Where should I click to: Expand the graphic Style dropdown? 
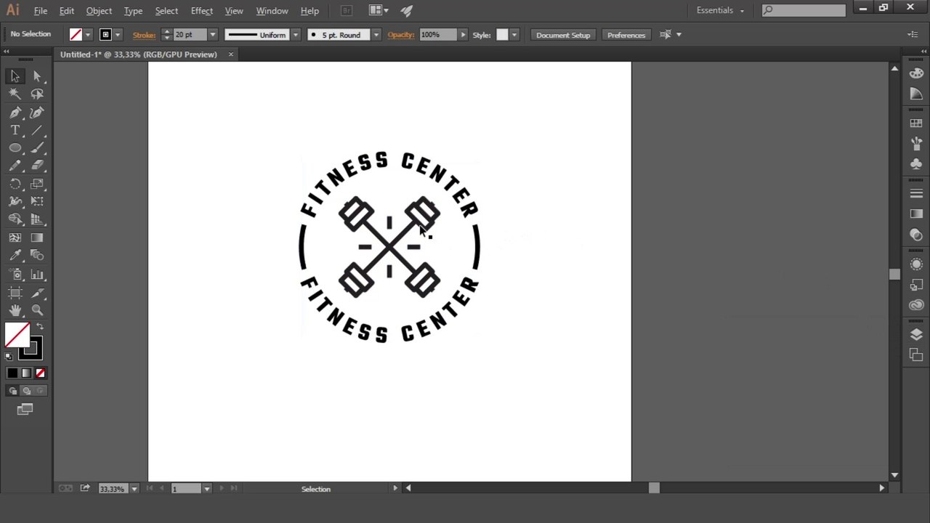(514, 35)
